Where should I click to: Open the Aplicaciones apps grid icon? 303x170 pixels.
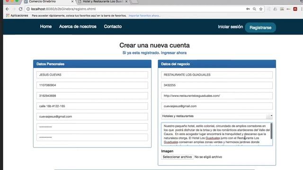click(x=8, y=16)
